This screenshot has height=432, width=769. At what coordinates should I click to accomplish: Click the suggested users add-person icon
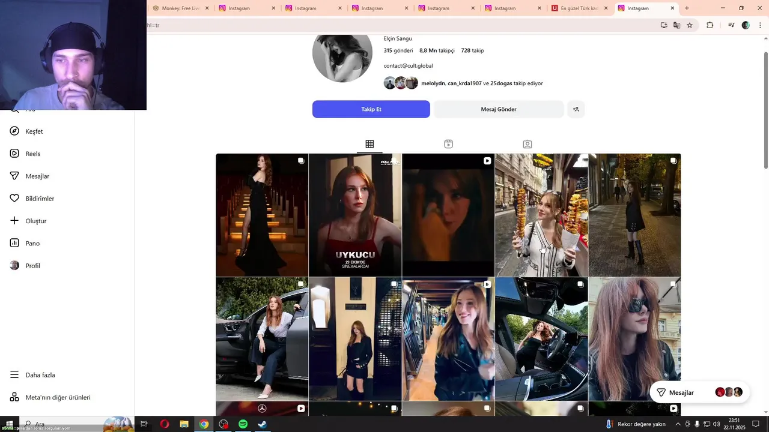pyautogui.click(x=576, y=109)
